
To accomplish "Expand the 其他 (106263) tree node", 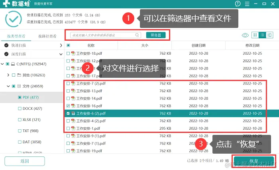I will pyautogui.click(x=8, y=75).
